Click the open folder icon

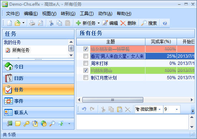18,23
